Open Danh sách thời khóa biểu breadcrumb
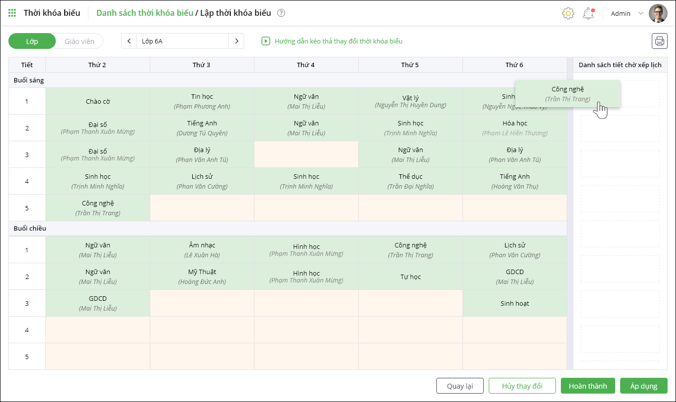 pos(144,13)
